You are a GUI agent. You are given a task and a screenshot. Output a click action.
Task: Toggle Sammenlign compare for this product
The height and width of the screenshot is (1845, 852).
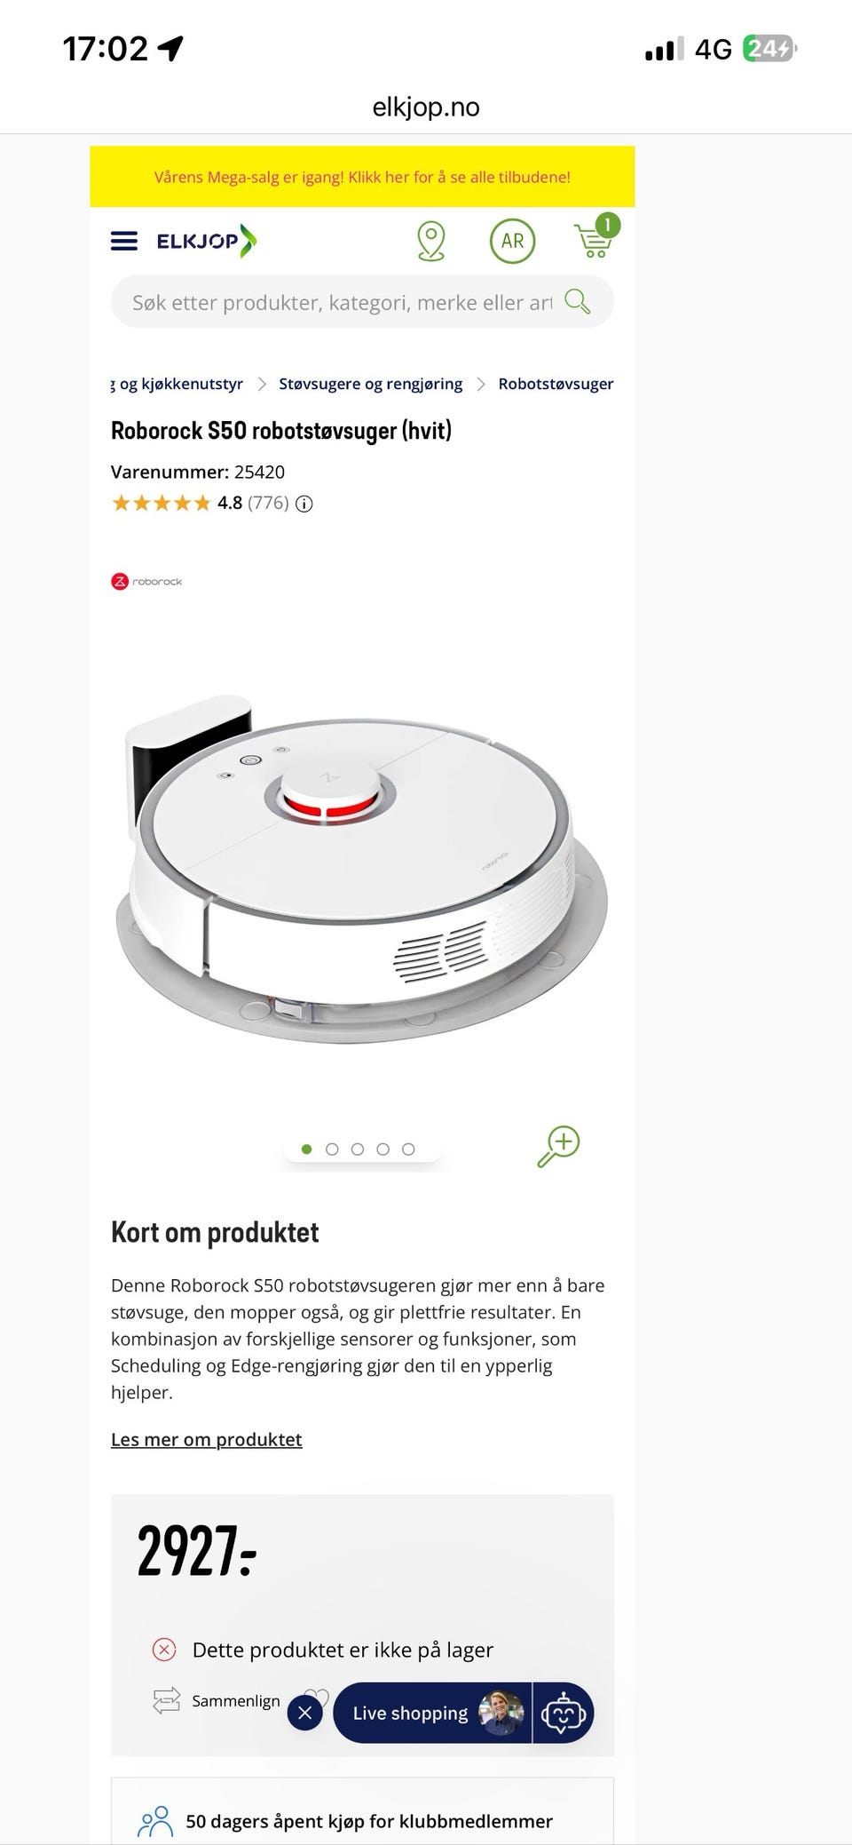tap(217, 1700)
